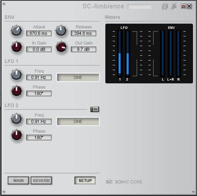Click the LFO 1 Phase knob

point(16,91)
